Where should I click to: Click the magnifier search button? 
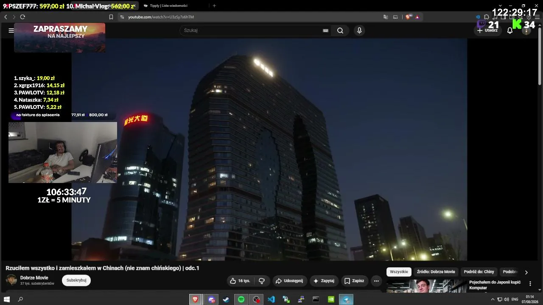coord(340,30)
